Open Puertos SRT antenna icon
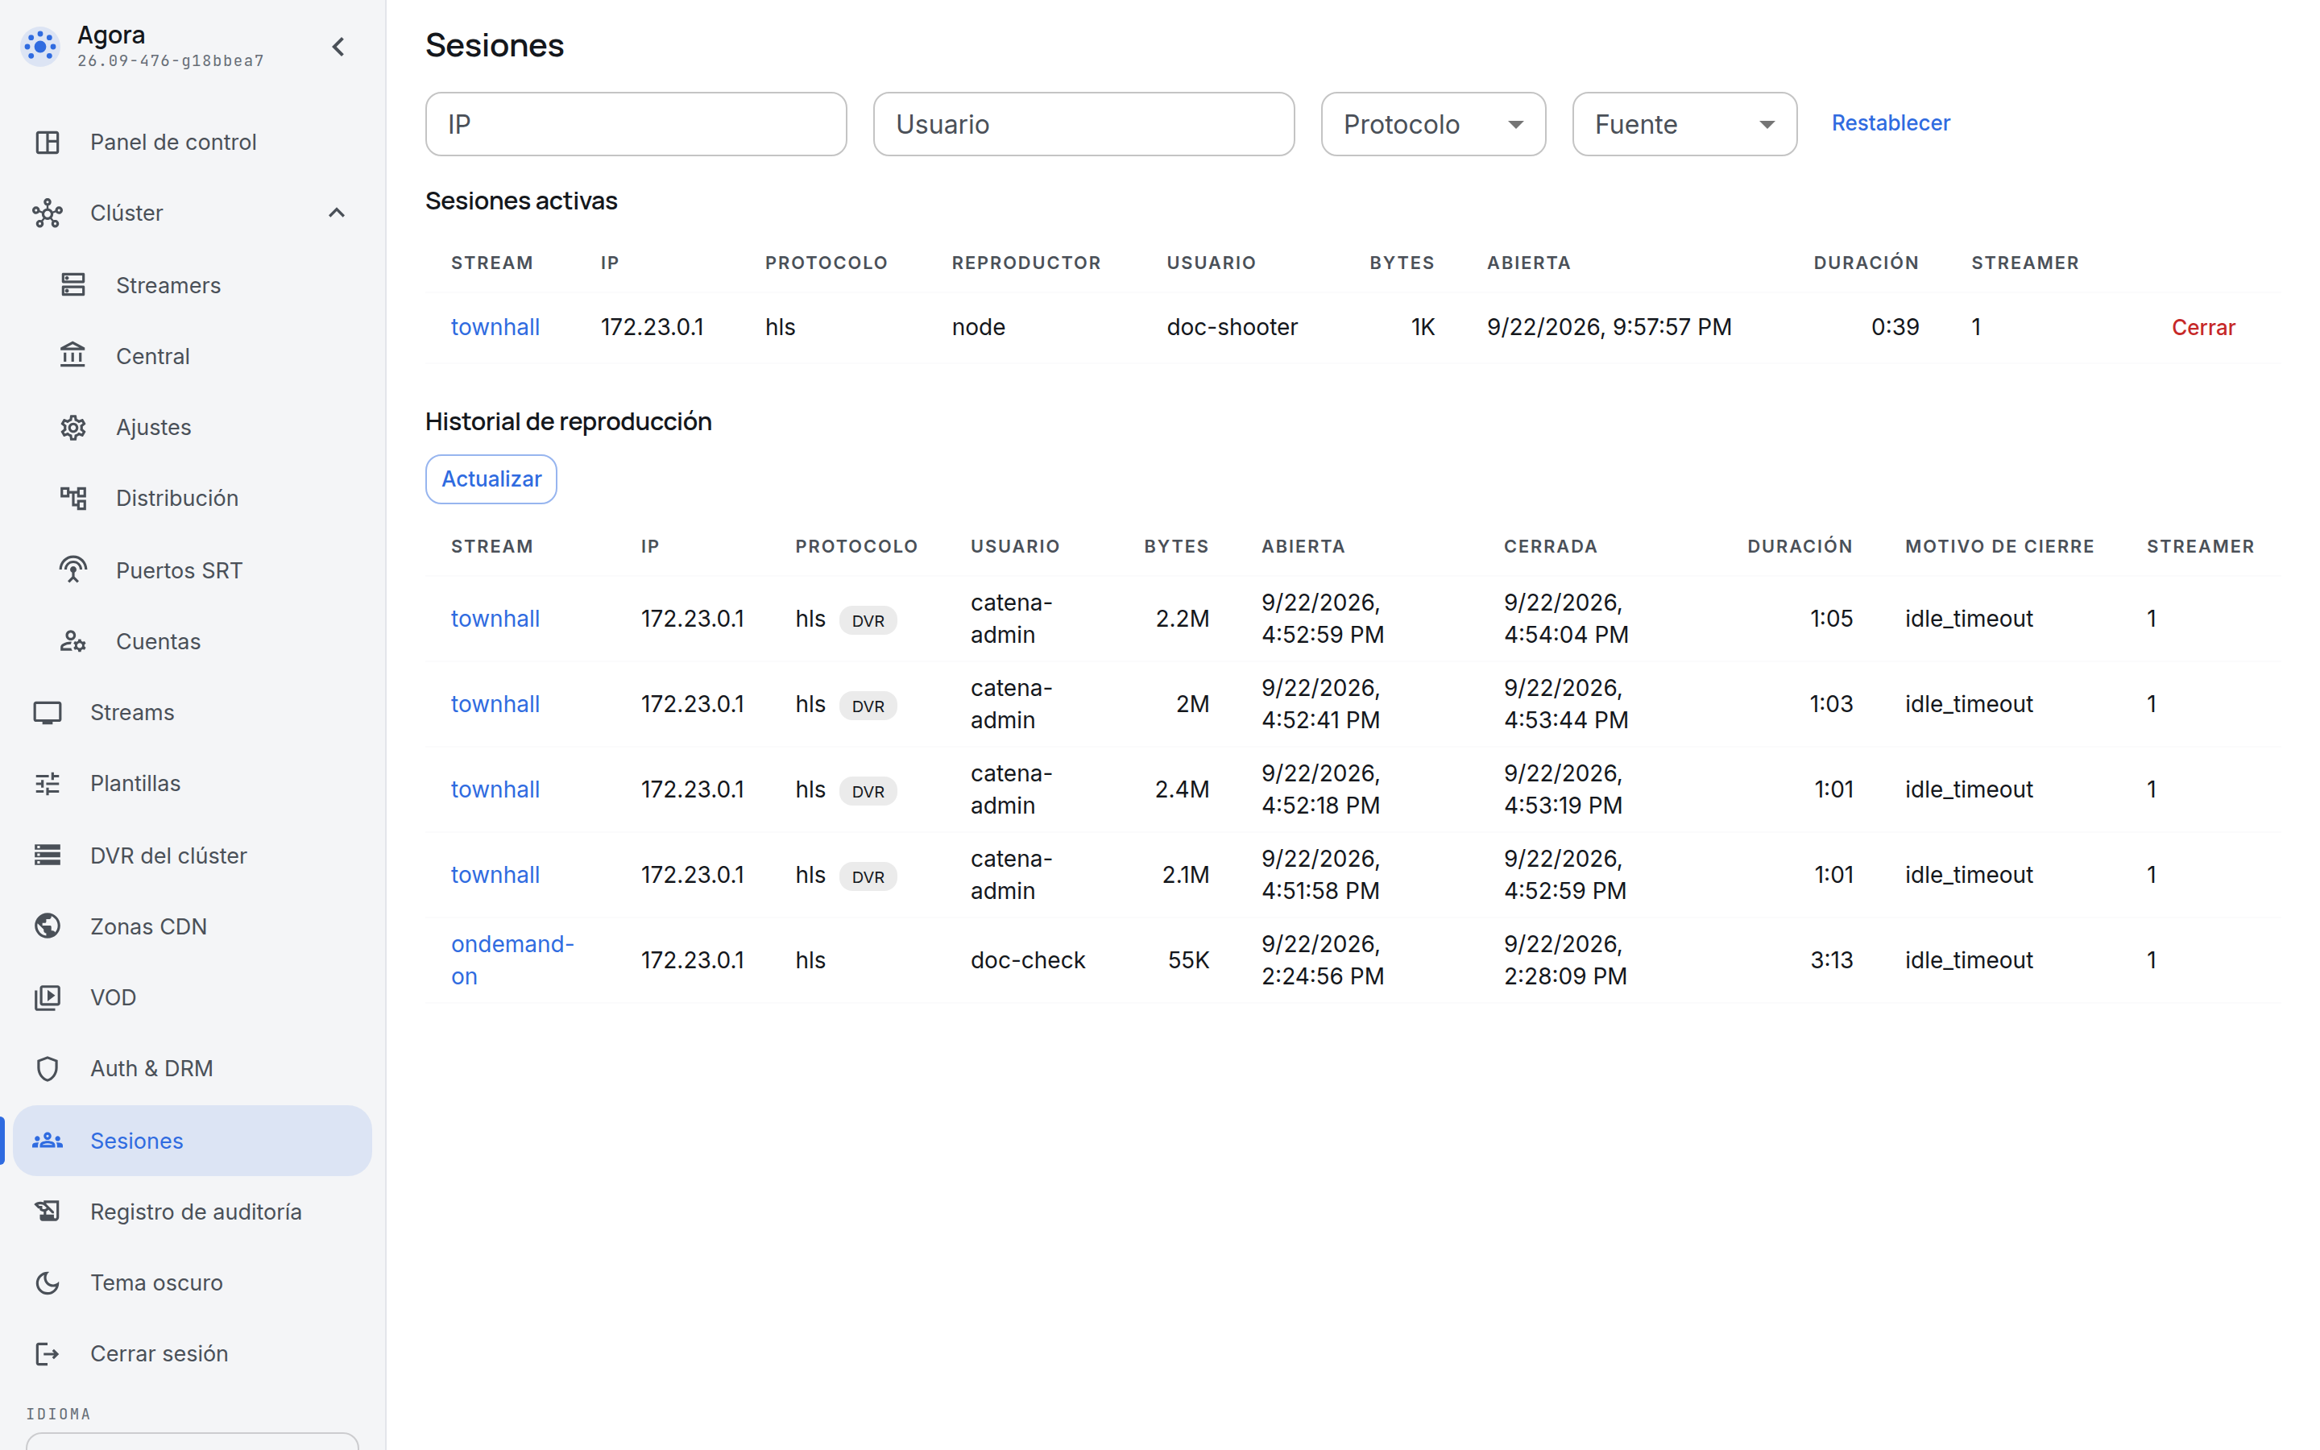This screenshot has width=2320, height=1450. [72, 570]
